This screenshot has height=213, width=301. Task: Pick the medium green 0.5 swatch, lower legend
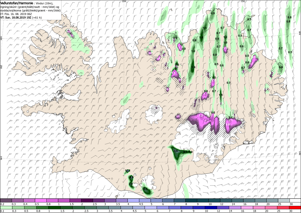[x=30, y=208]
